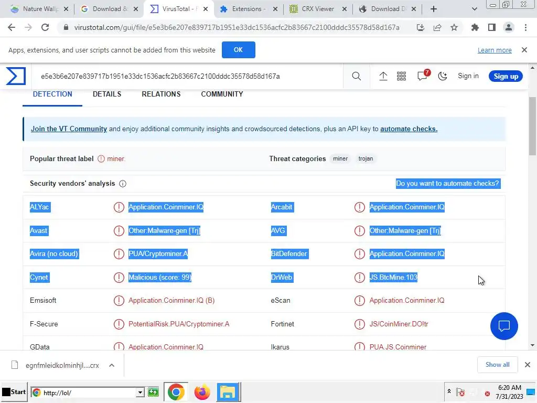
Task: Open the Chrome three-dot menu
Action: point(525,27)
